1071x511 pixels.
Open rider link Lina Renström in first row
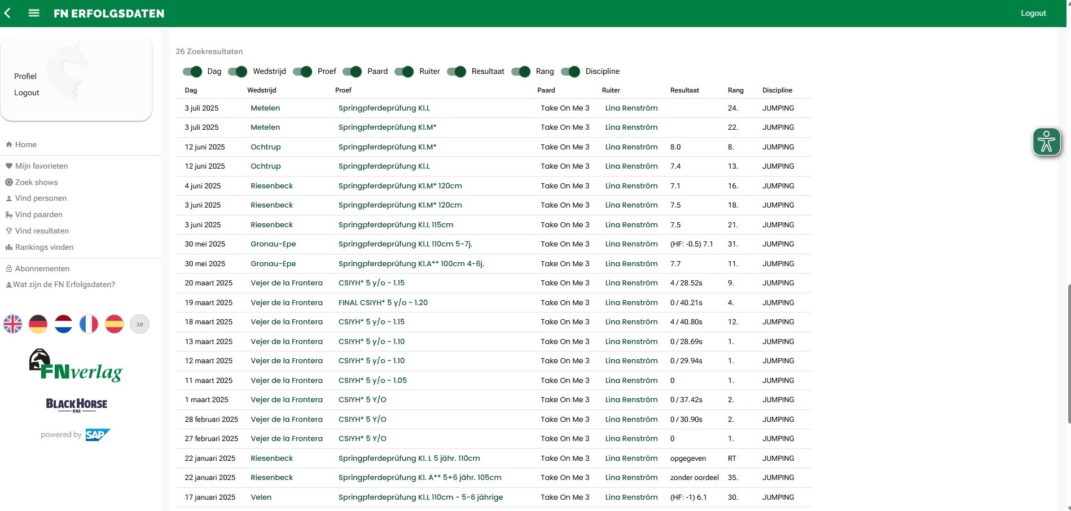point(631,108)
